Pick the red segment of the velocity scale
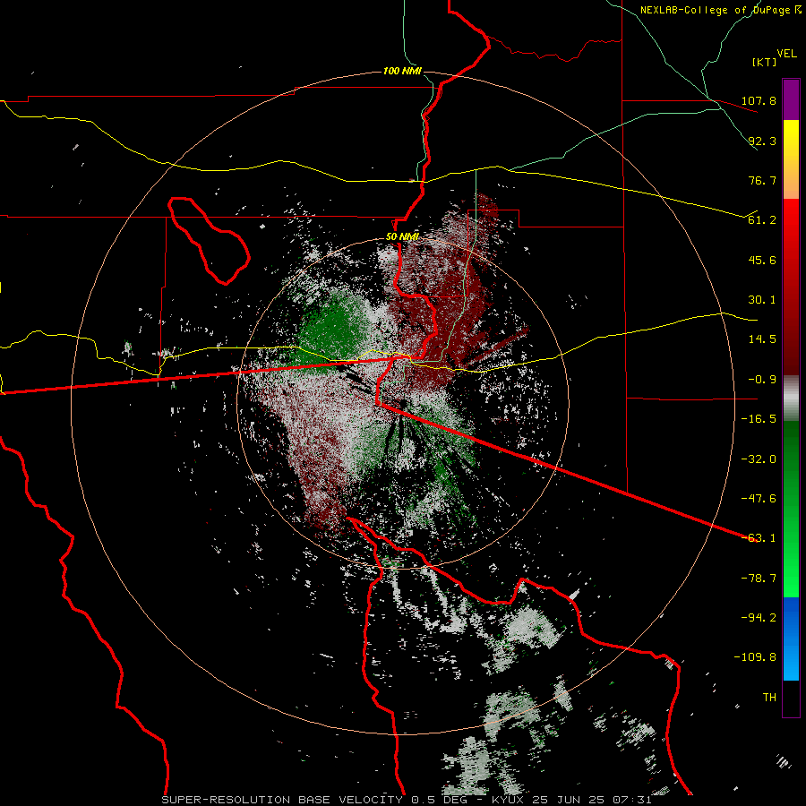 pyautogui.click(x=791, y=287)
